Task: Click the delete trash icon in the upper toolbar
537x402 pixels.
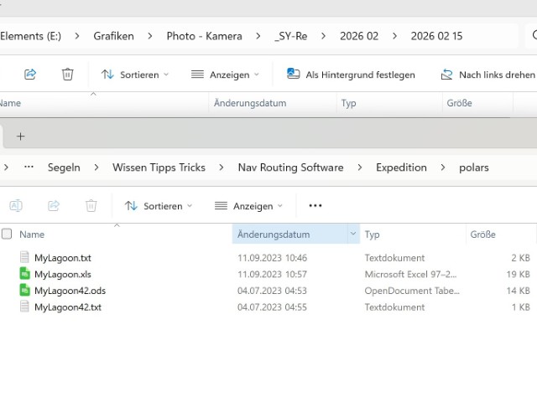Action: point(68,75)
